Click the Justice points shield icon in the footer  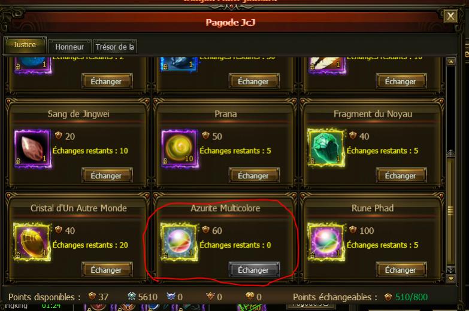(x=92, y=297)
